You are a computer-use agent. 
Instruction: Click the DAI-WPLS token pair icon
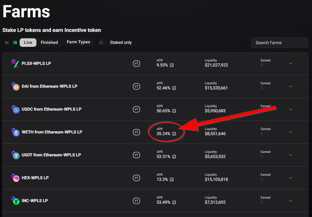pos(15,86)
